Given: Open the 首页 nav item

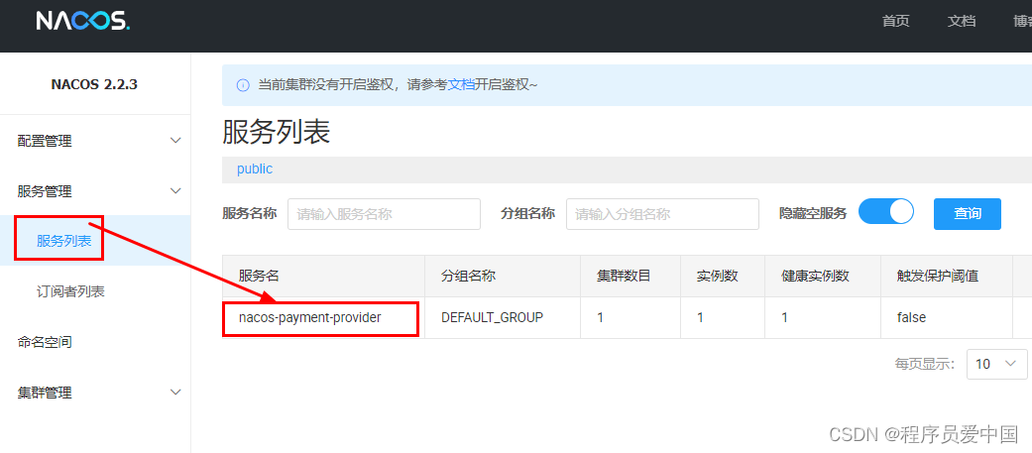Looking at the screenshot, I should point(896,21).
